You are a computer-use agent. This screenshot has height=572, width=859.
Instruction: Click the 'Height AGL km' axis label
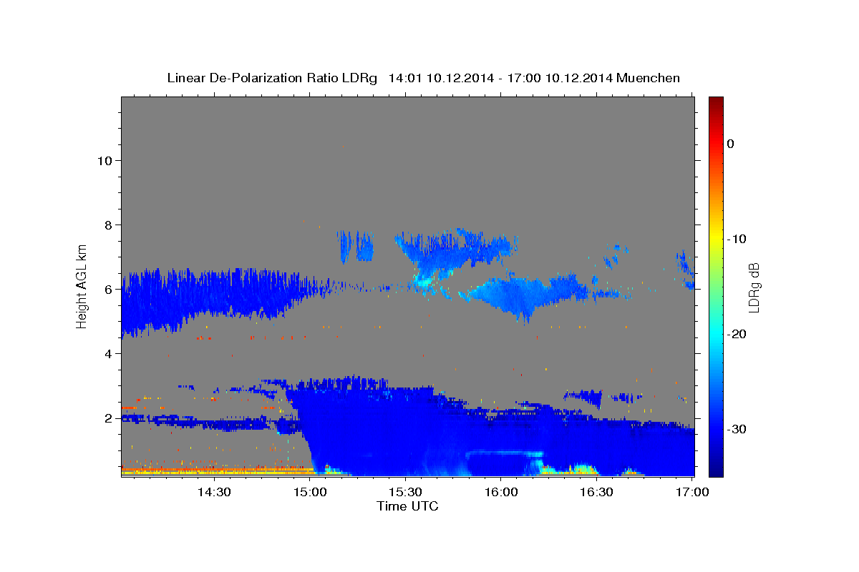pyautogui.click(x=82, y=285)
